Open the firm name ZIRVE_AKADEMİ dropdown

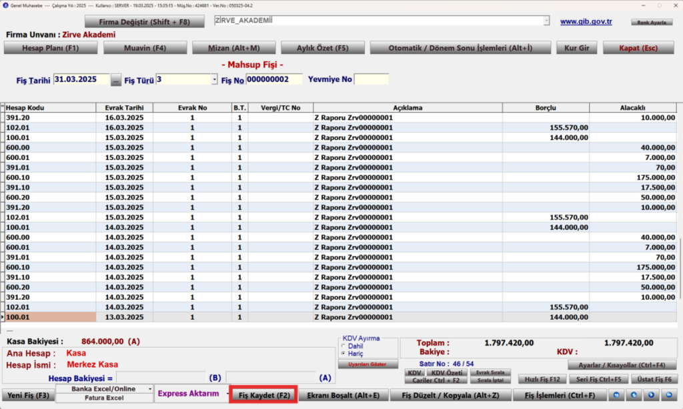pyautogui.click(x=546, y=21)
